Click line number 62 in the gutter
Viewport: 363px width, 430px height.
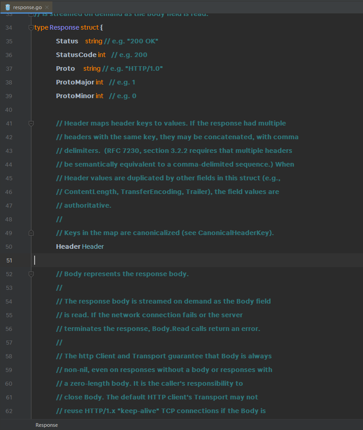coord(9,411)
